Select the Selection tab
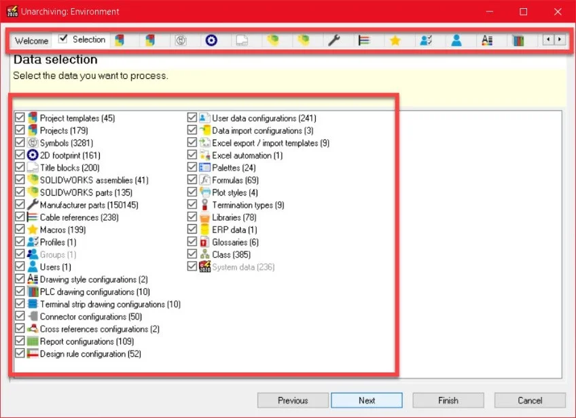The image size is (576, 418). pyautogui.click(x=83, y=40)
